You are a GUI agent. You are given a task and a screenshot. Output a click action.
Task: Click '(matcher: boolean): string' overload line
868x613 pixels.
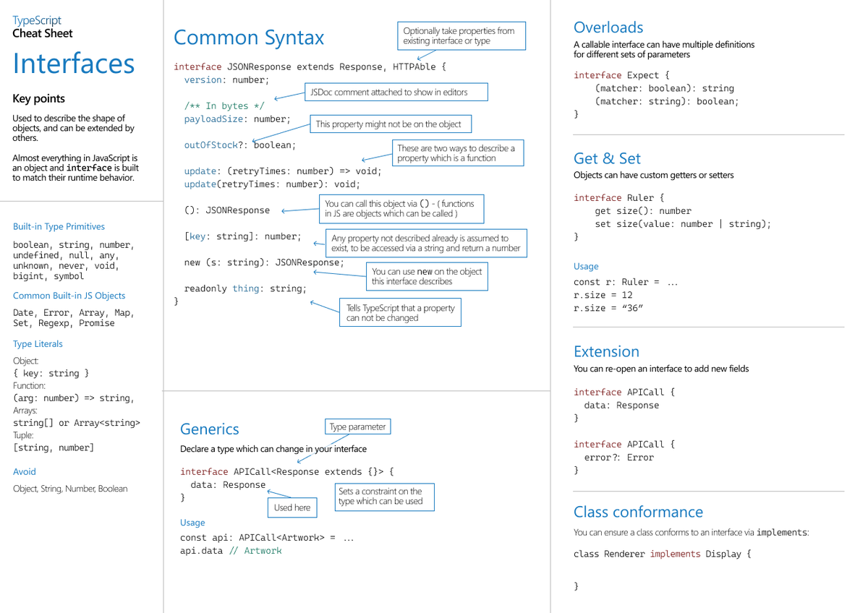664,88
